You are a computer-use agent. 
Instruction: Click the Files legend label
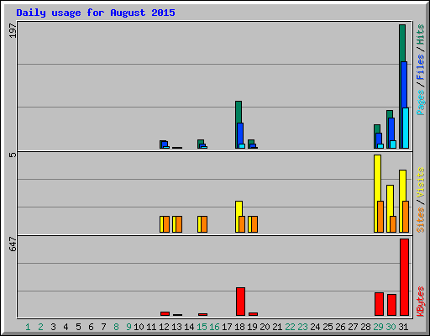[420, 66]
